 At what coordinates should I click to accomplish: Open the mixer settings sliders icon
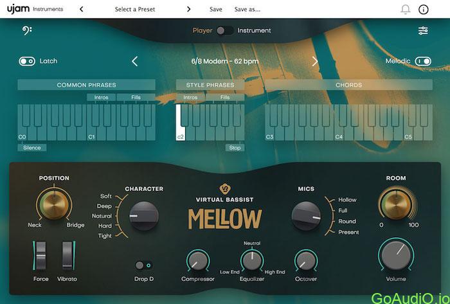click(x=423, y=30)
